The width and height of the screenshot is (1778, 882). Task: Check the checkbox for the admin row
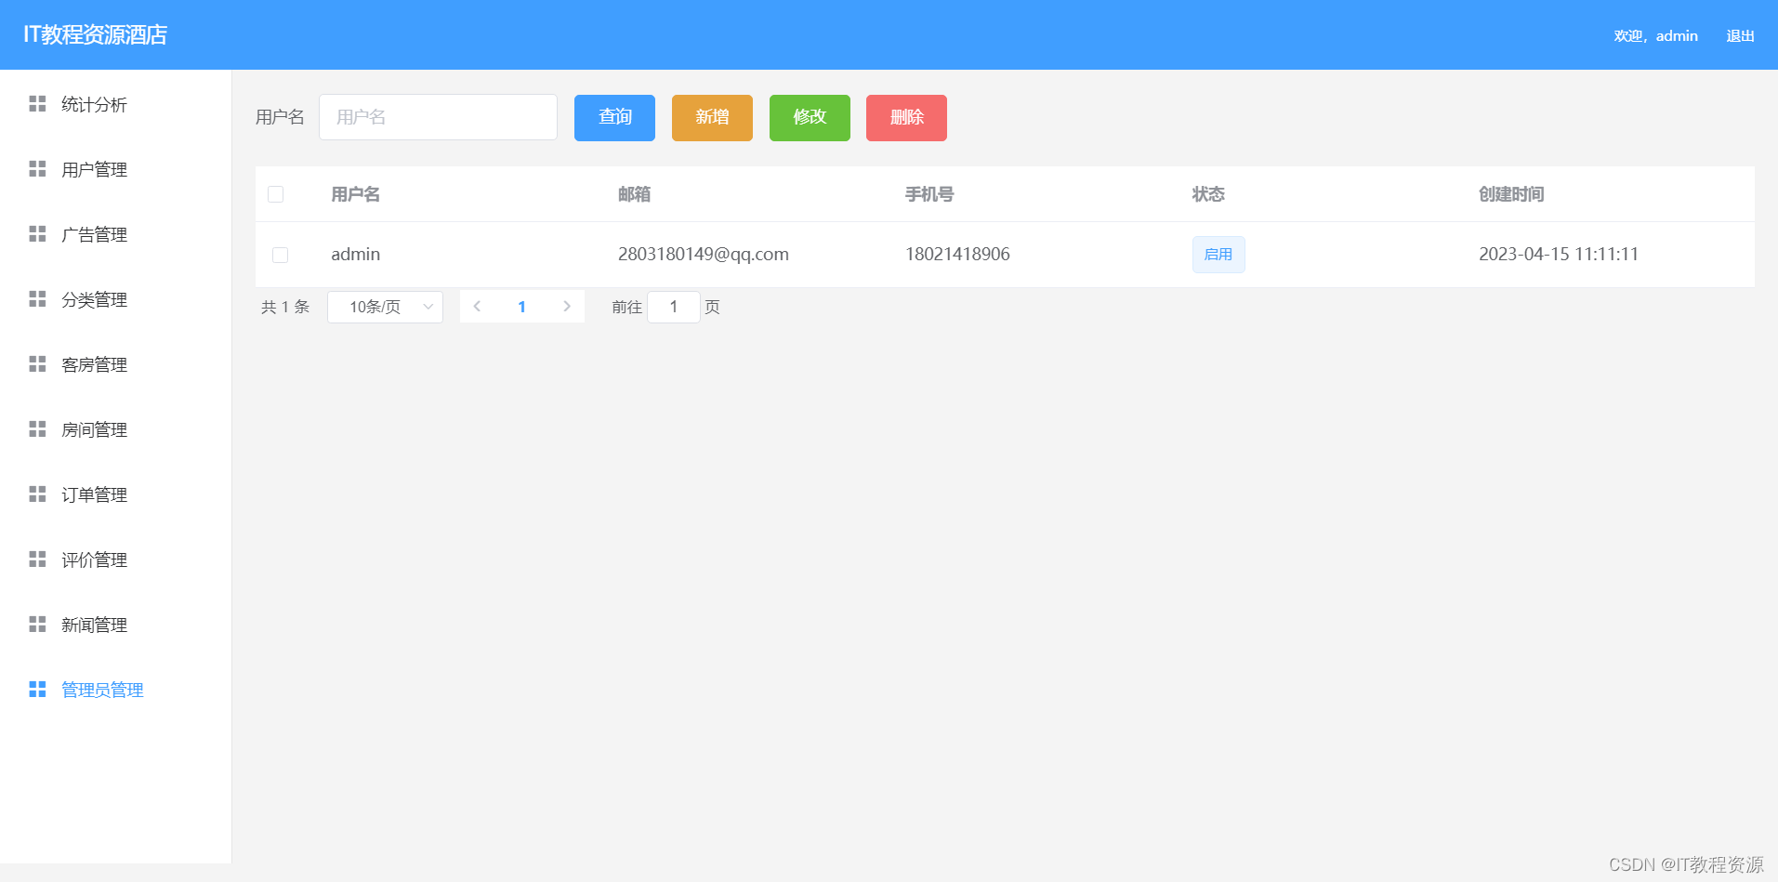[x=280, y=255]
